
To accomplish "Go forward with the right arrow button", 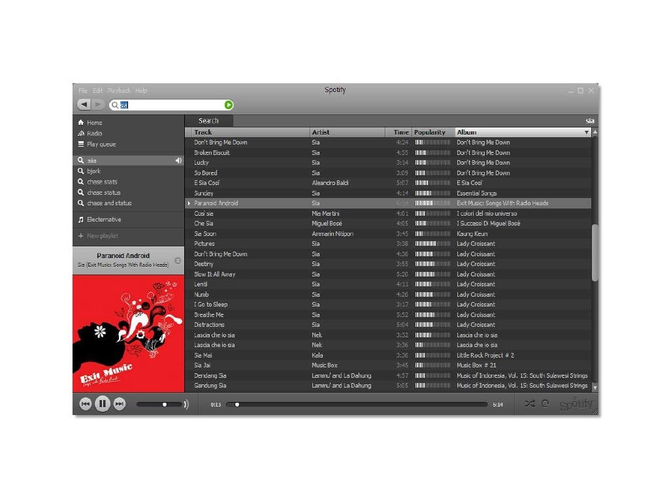I will pyautogui.click(x=98, y=105).
